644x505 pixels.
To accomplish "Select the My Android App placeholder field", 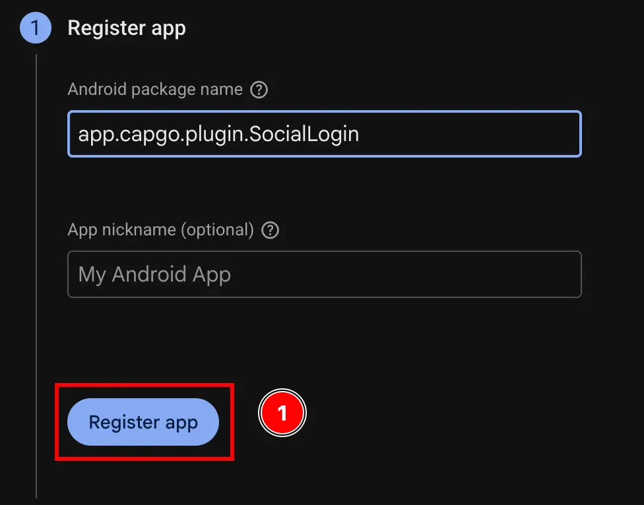I will [x=323, y=274].
